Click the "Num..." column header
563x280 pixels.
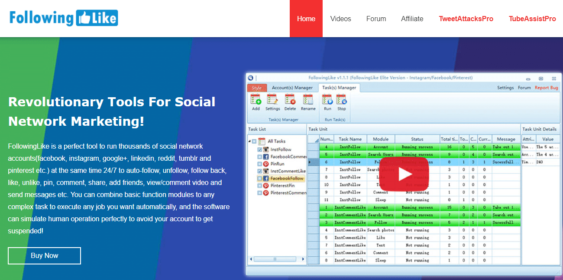point(326,139)
